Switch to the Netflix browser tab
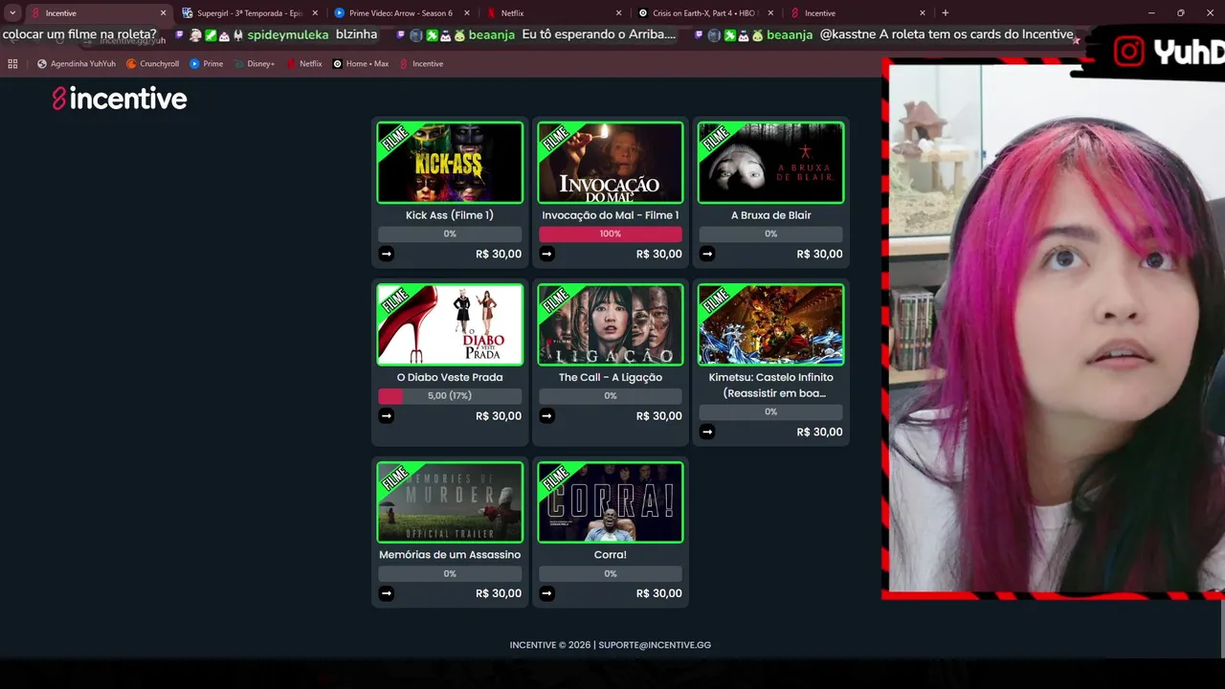The width and height of the screenshot is (1225, 689). 553,13
